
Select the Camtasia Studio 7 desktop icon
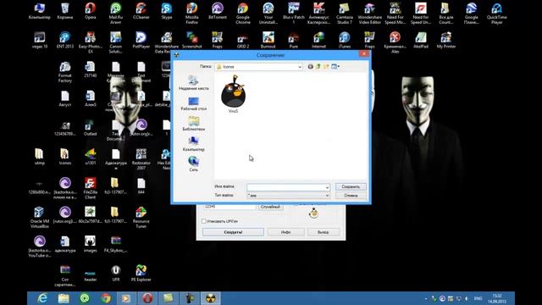coord(345,14)
